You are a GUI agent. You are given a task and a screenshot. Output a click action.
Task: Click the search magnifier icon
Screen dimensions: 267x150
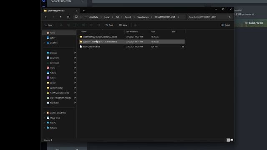(229, 17)
